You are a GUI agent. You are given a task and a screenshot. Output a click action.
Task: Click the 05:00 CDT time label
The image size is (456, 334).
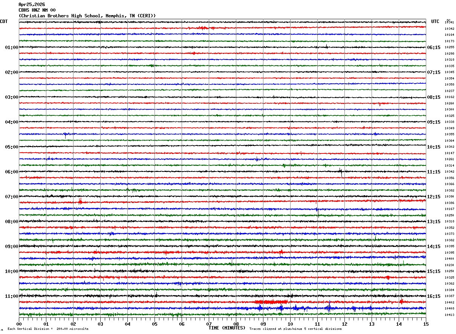[x=12, y=147]
